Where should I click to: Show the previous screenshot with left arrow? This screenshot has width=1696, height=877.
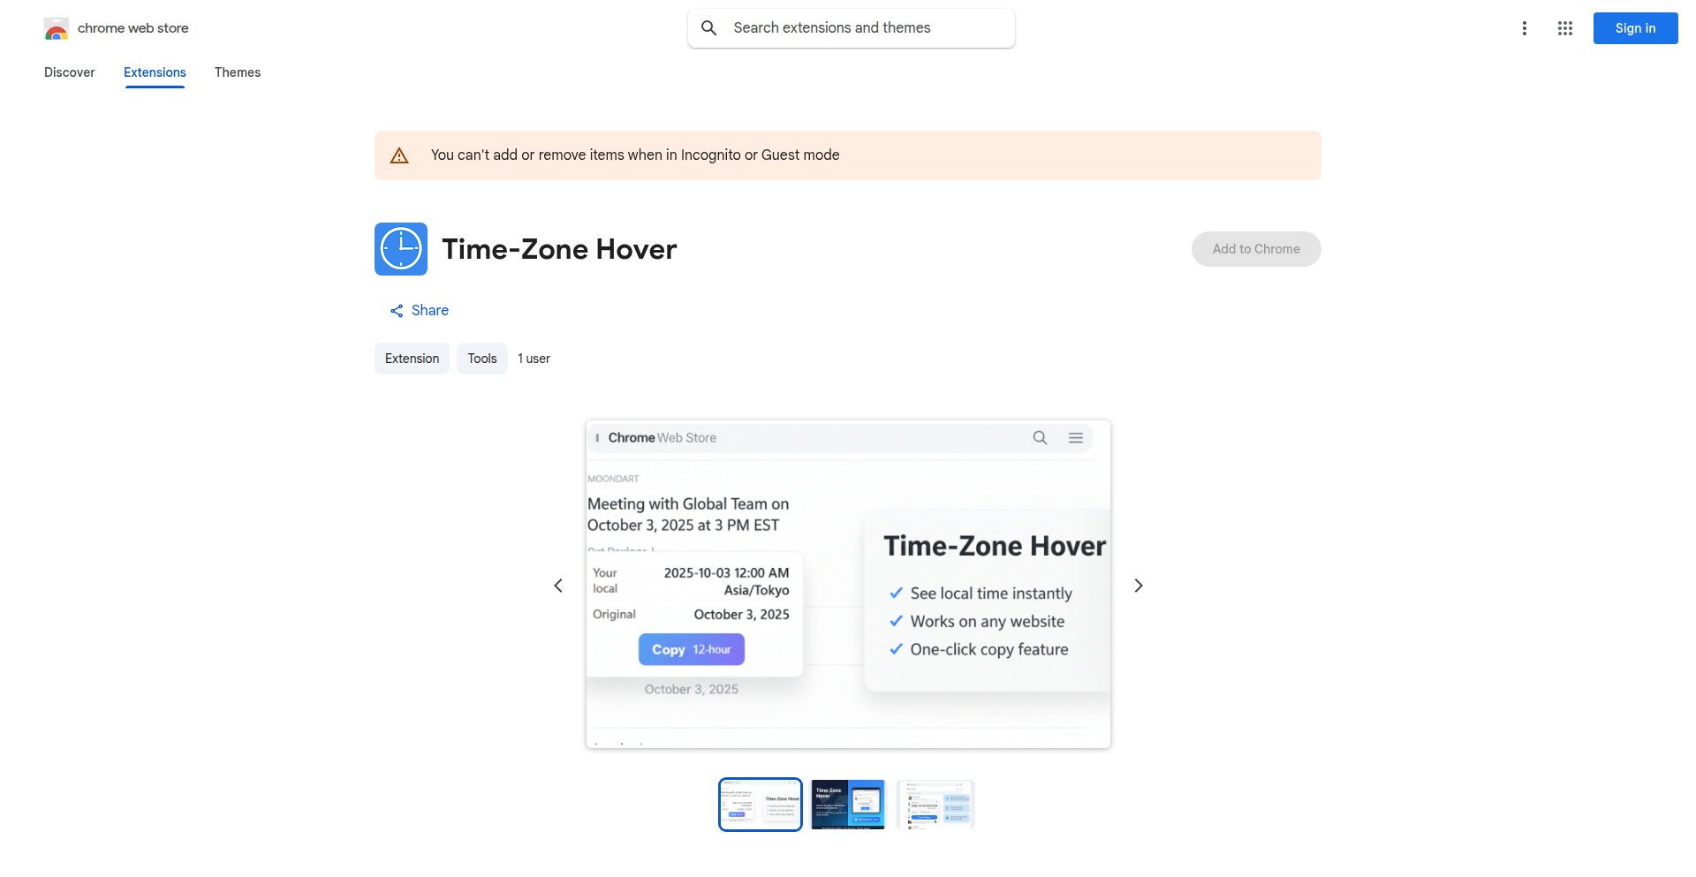pos(558,586)
